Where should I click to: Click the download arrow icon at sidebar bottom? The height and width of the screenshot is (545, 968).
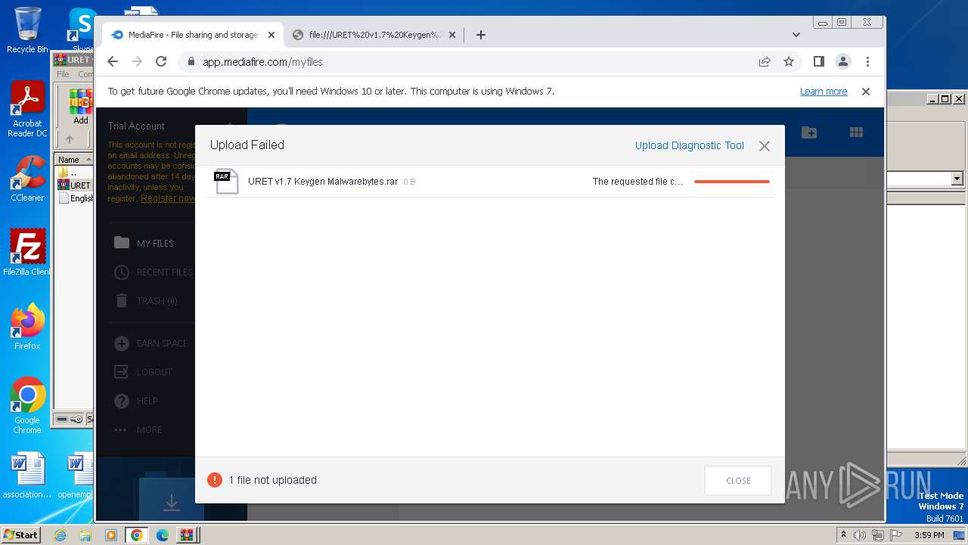point(172,502)
